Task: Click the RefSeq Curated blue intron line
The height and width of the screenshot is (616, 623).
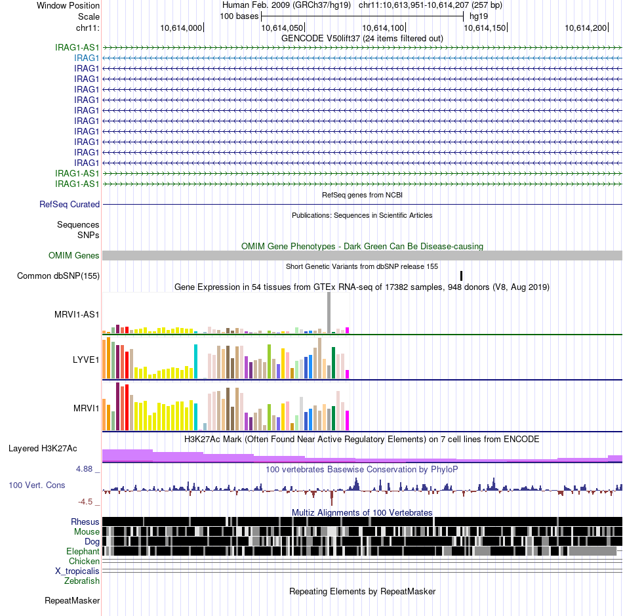Action: 363,204
